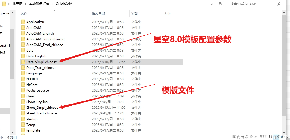This screenshot has height=140, width=290.
Task: Select the AutoCAM_English folder name
Action: (40, 33)
